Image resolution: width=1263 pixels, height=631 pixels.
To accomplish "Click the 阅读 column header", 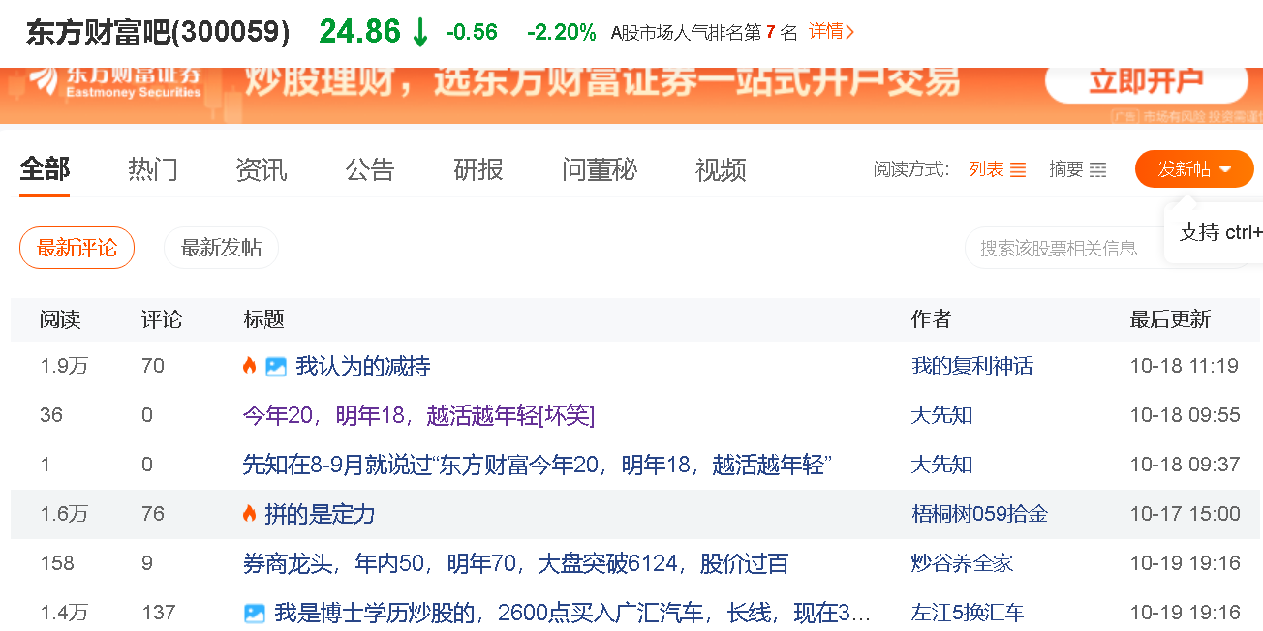I will pos(60,319).
